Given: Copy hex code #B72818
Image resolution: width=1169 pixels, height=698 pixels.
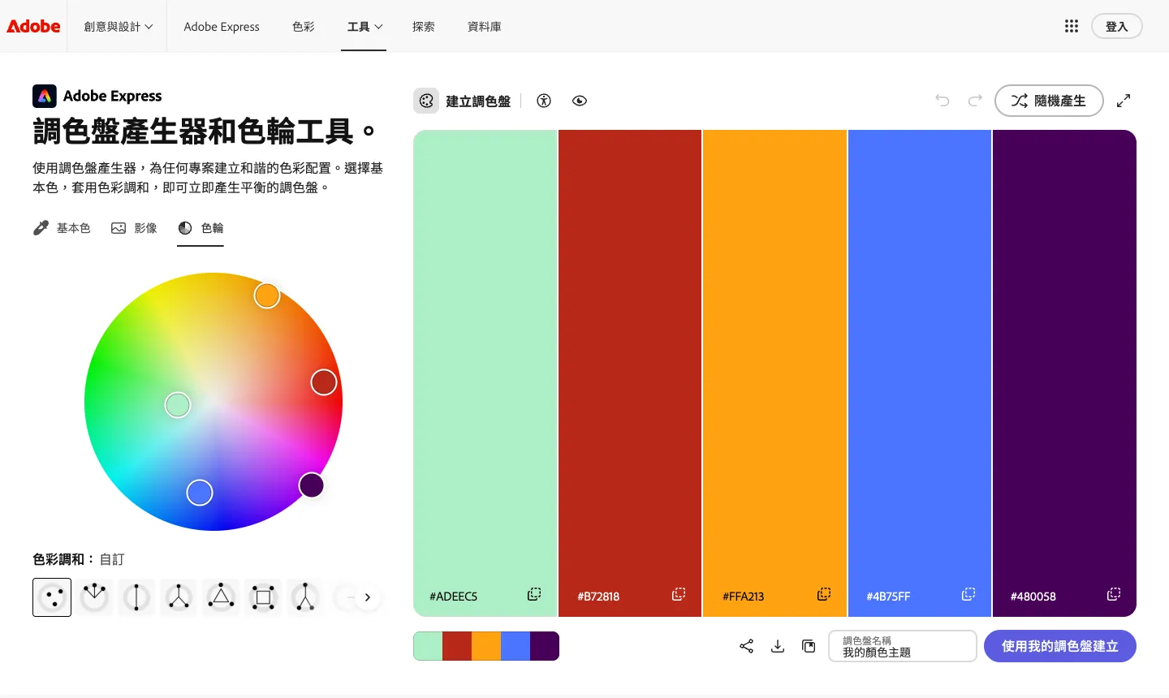Looking at the screenshot, I should [679, 594].
